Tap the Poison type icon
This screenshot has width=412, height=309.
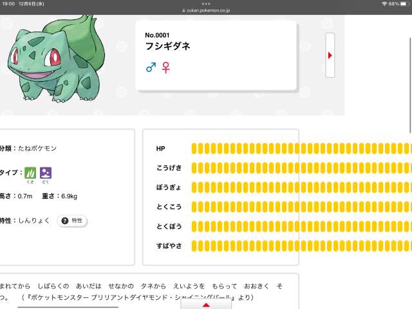click(46, 172)
